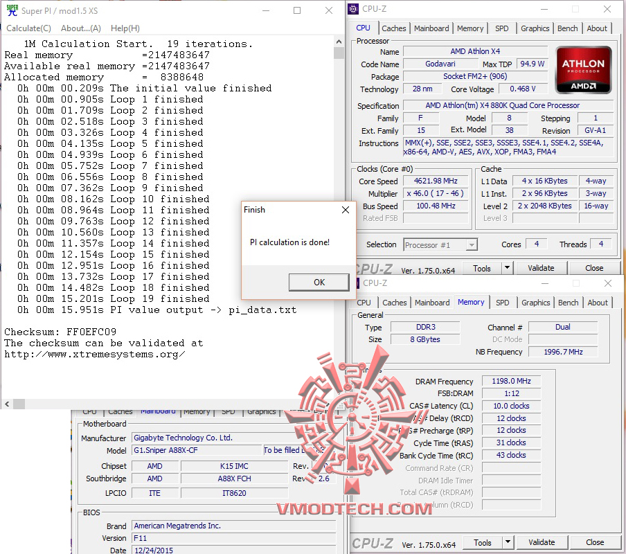This screenshot has height=554, width=626.
Task: Click the CPU-Z app icon in top window title bar
Action: click(x=353, y=9)
